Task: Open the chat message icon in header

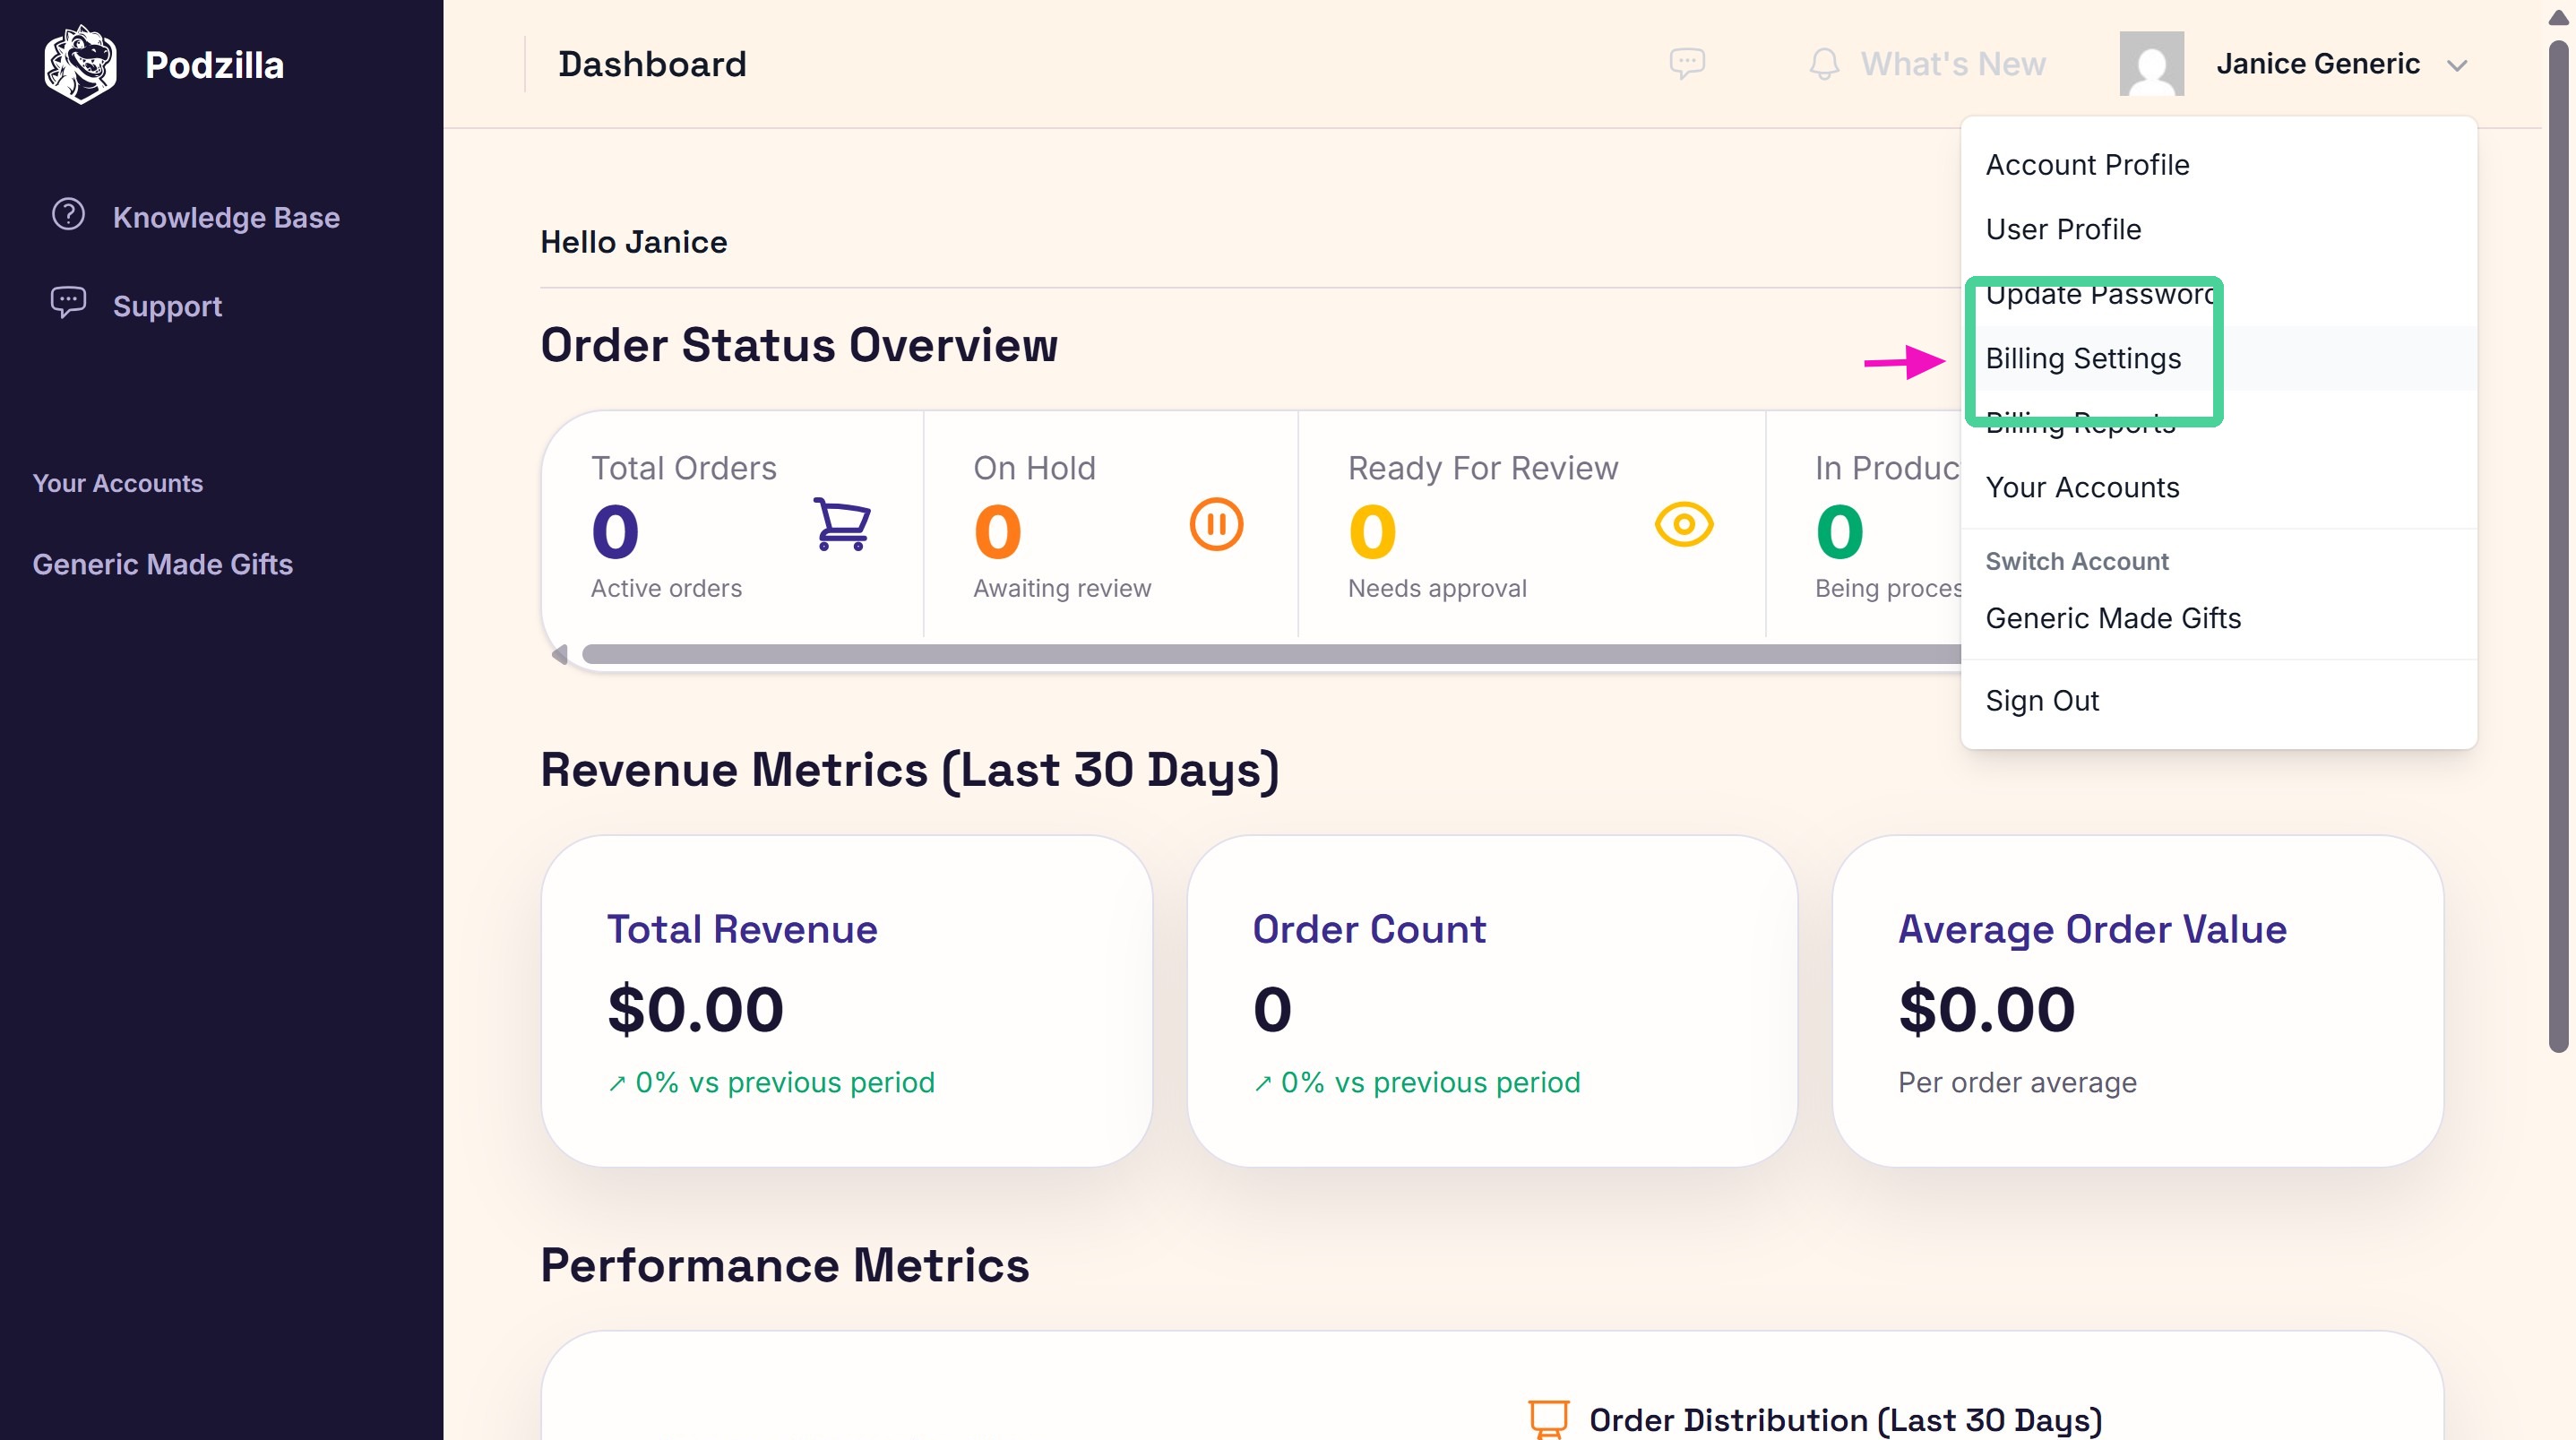Action: [x=1687, y=64]
